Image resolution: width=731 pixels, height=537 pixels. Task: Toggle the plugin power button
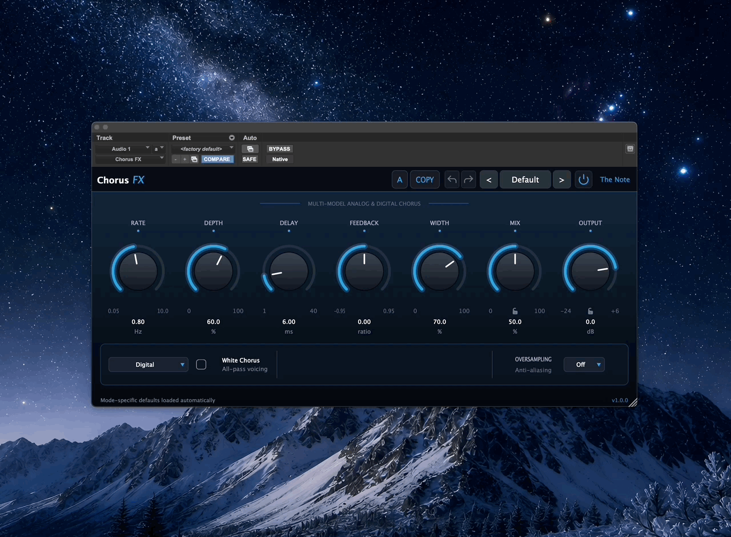point(583,179)
